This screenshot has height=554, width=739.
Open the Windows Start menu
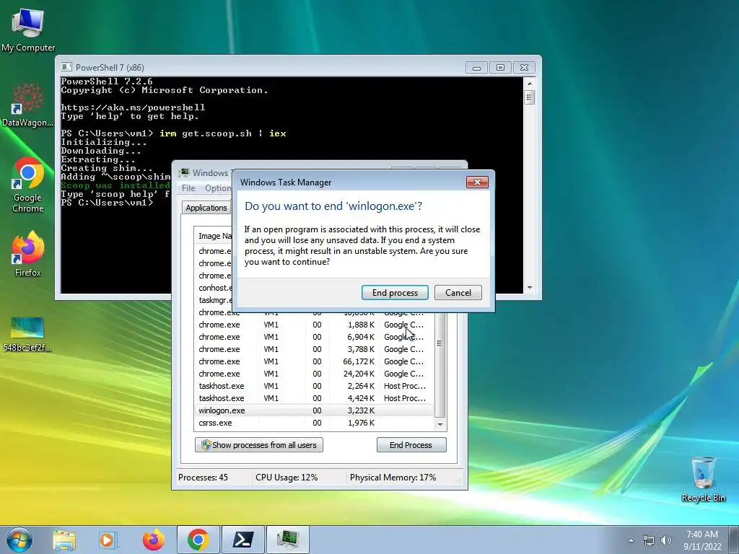[x=19, y=540]
